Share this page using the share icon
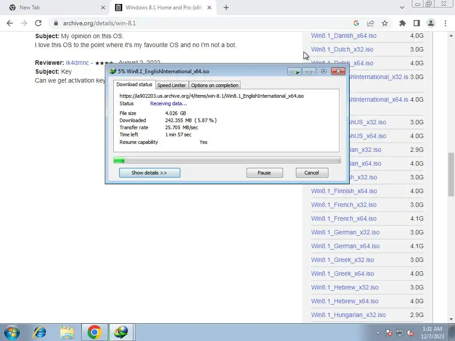The height and width of the screenshot is (341, 455). coord(371,23)
